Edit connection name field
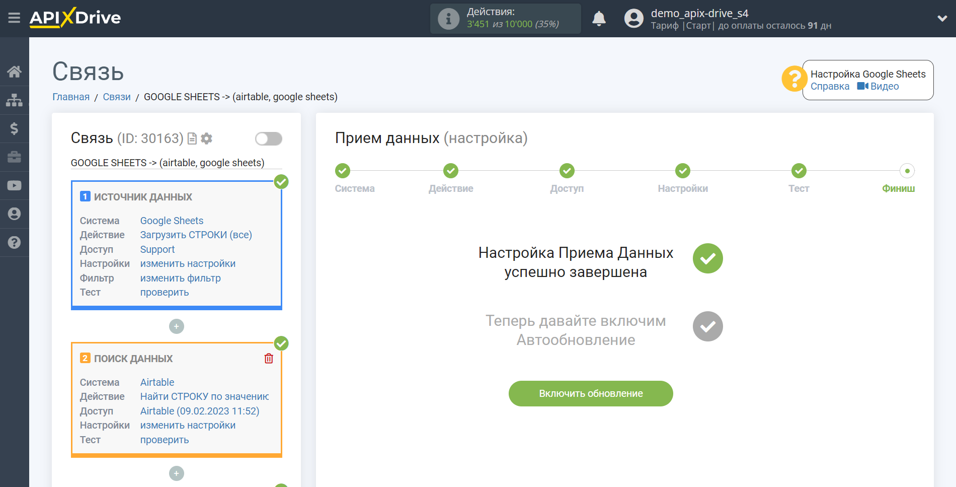The height and width of the screenshot is (487, 956). (x=176, y=163)
